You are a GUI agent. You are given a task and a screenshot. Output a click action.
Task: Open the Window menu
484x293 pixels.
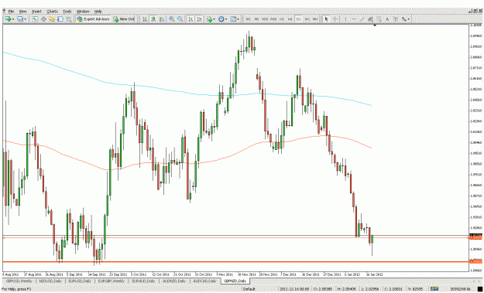click(x=83, y=12)
